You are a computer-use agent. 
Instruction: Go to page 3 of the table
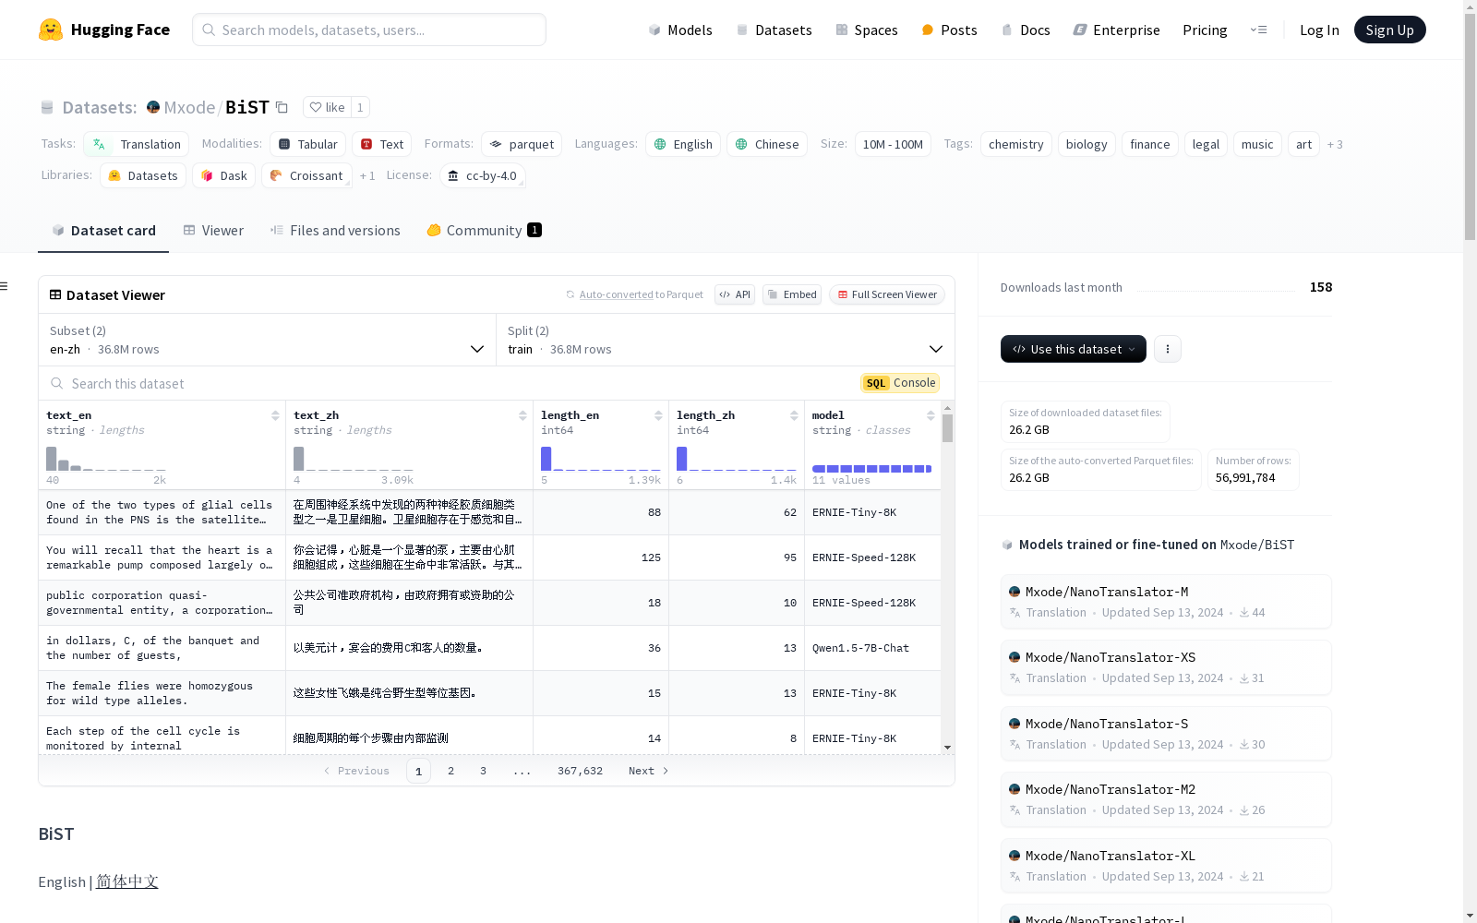pos(483,771)
